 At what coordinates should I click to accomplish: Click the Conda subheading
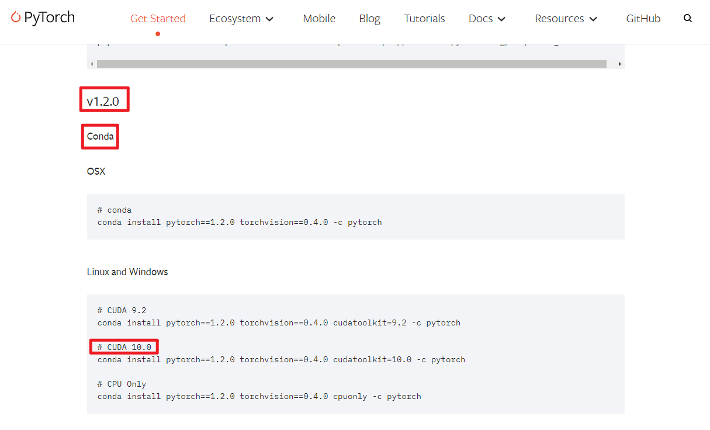(101, 137)
